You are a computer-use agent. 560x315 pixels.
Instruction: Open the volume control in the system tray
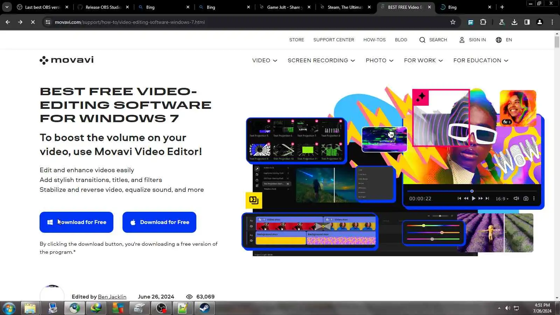pos(507,308)
